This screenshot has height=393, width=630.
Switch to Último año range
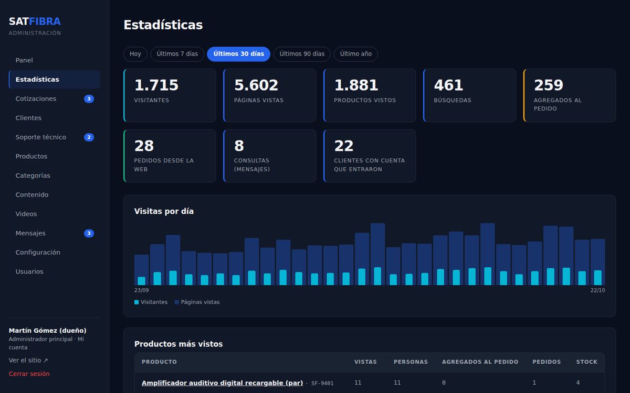click(x=356, y=54)
